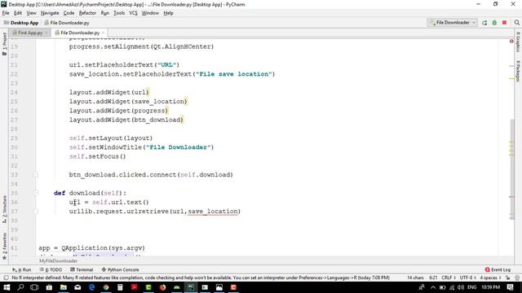Screen dimensions: 522x293
Task: Open the Navigate menu
Action: 50,13
